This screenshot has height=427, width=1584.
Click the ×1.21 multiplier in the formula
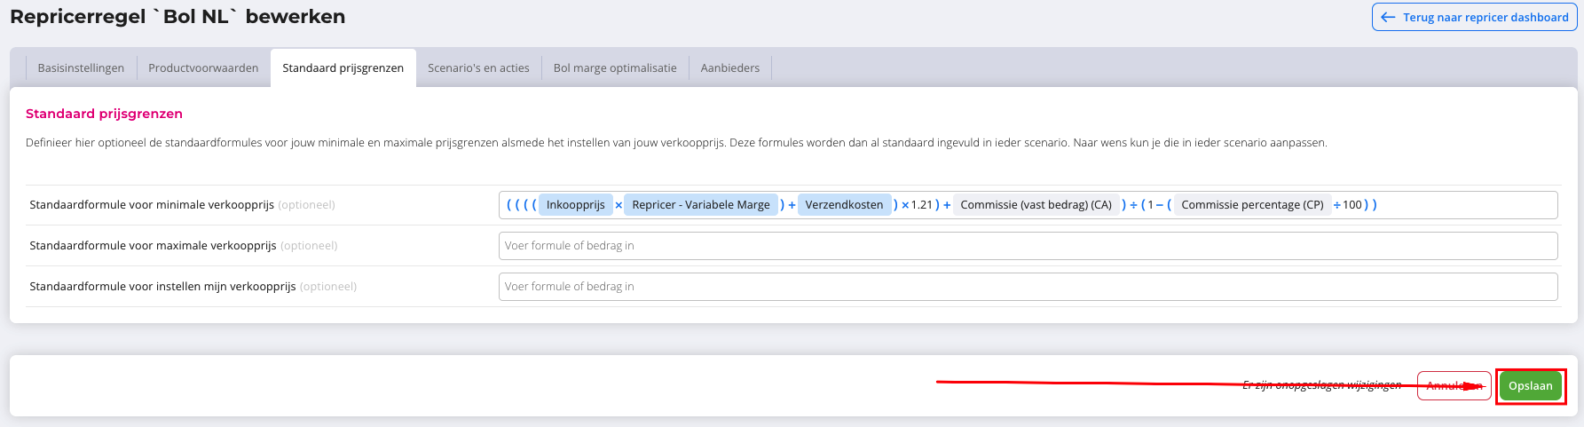pyautogui.click(x=918, y=205)
